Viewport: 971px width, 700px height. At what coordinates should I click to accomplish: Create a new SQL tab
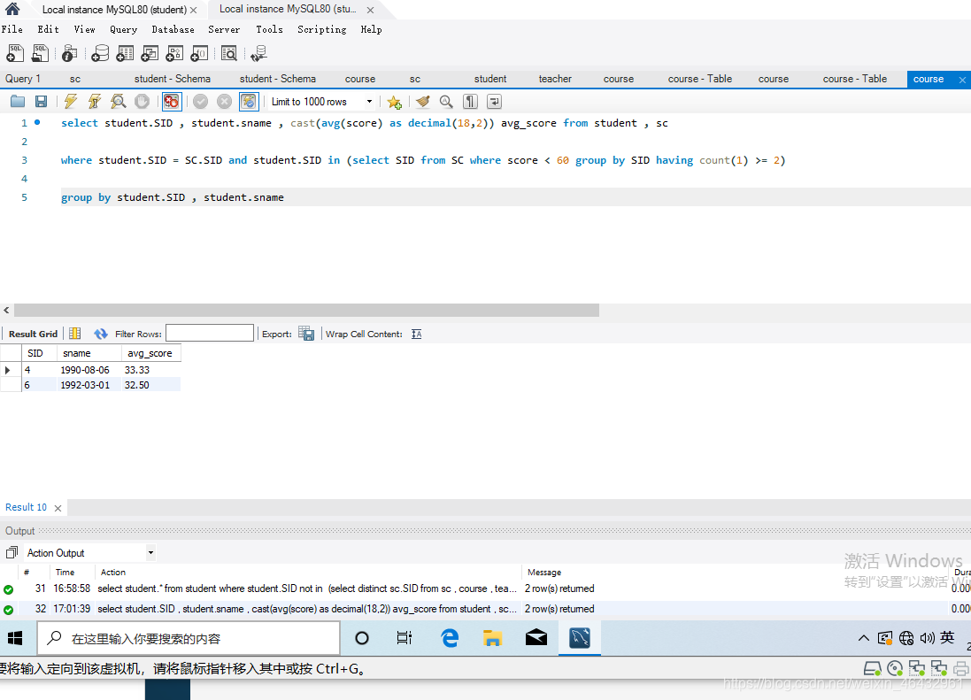[15, 53]
